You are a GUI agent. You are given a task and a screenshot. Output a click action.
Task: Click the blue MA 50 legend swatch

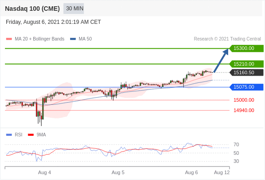pos(73,39)
